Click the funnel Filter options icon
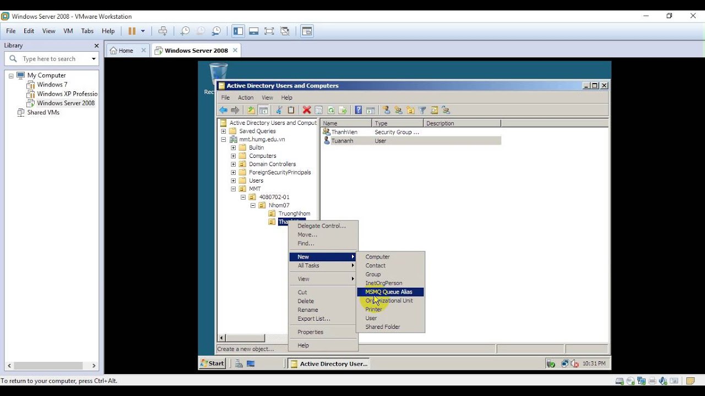Screen dimensions: 705x396 tap(422, 110)
